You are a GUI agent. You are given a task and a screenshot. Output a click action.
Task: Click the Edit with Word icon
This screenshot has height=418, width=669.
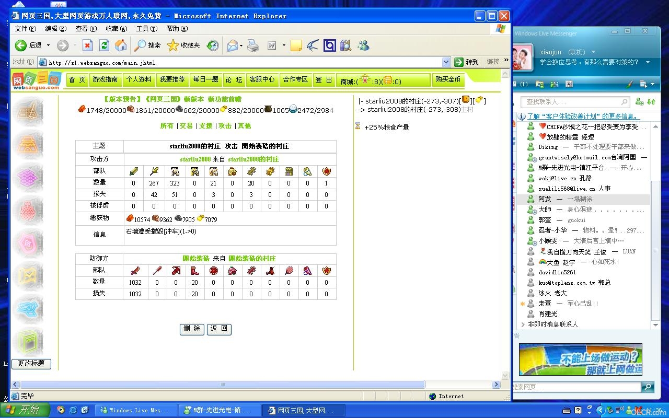tap(272, 45)
